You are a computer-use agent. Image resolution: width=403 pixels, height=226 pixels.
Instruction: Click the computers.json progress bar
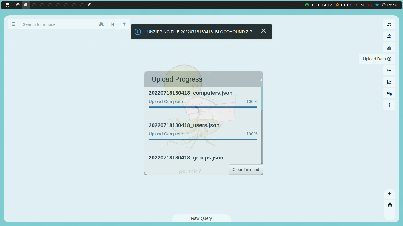pos(203,107)
